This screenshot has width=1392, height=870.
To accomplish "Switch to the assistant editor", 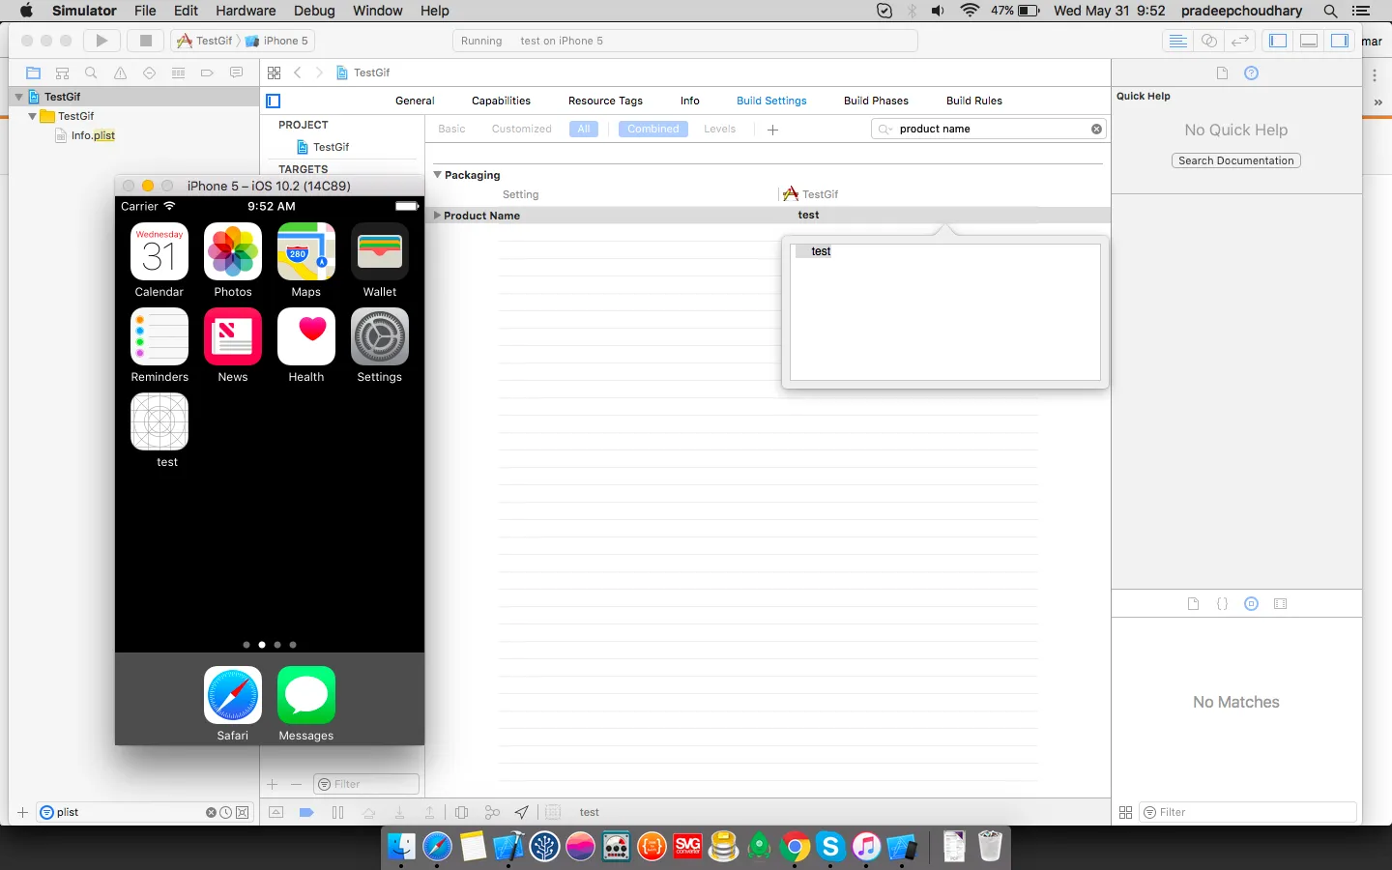I will point(1209,41).
